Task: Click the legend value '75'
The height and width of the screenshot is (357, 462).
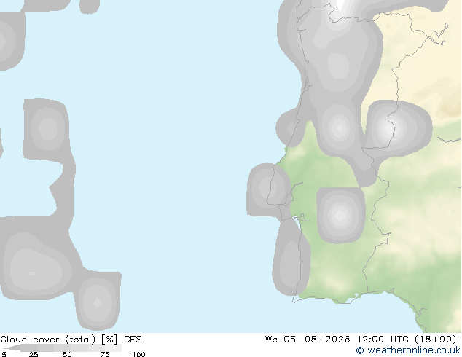Action: 105,354
